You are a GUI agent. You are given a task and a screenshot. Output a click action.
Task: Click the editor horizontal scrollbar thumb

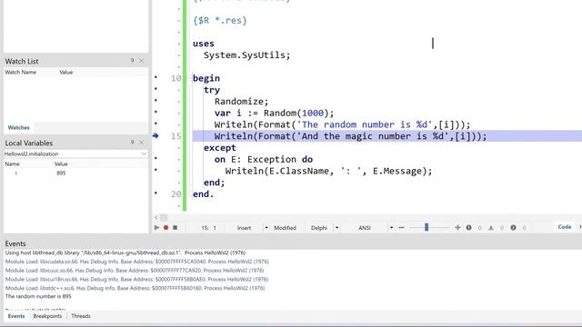click(x=164, y=218)
